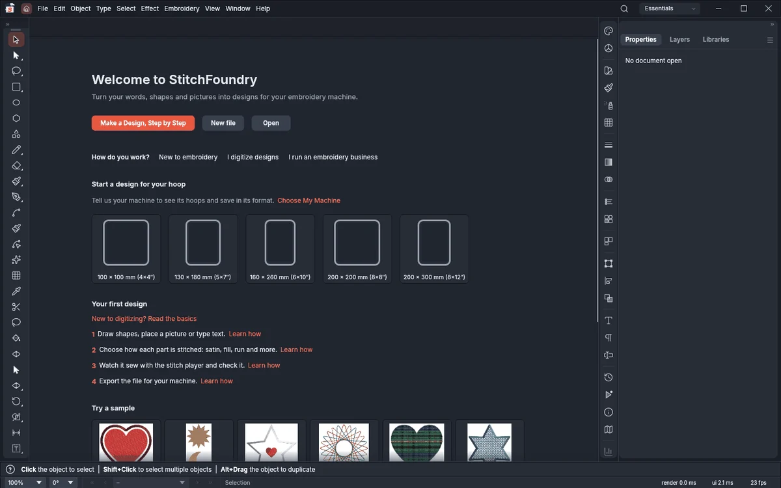Click Make a Design, Step by Step
The height and width of the screenshot is (488, 781).
[143, 123]
